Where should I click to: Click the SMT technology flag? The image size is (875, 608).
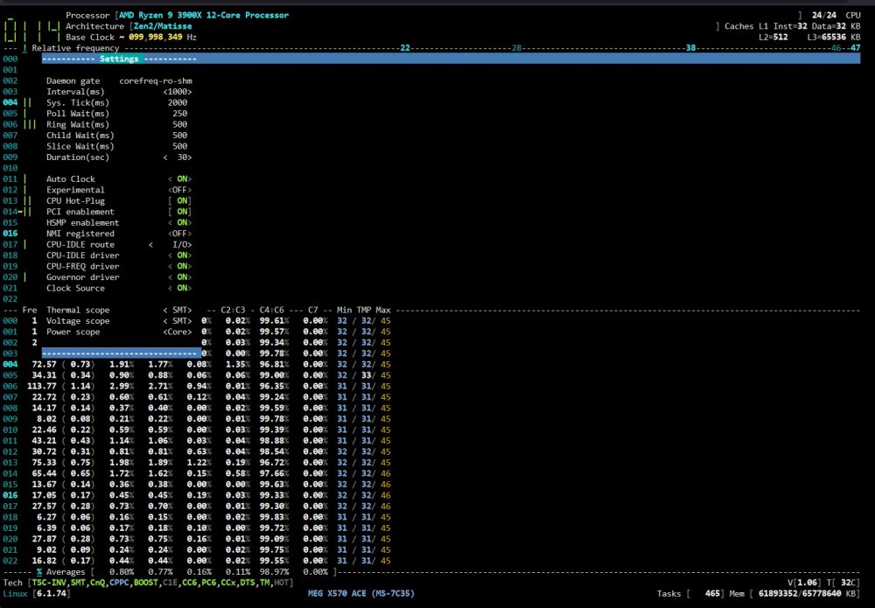coord(78,583)
